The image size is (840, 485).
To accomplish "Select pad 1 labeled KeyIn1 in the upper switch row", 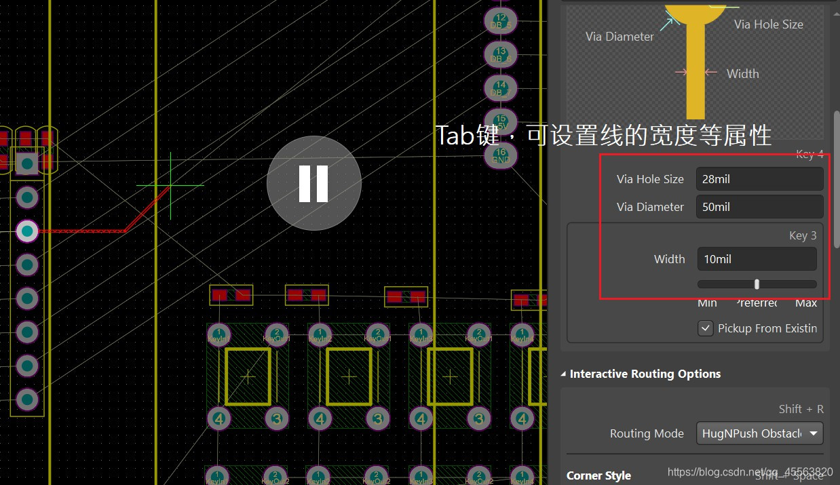I will coord(218,334).
